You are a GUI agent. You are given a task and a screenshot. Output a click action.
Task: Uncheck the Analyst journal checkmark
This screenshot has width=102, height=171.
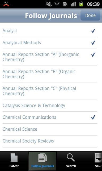click(93, 31)
